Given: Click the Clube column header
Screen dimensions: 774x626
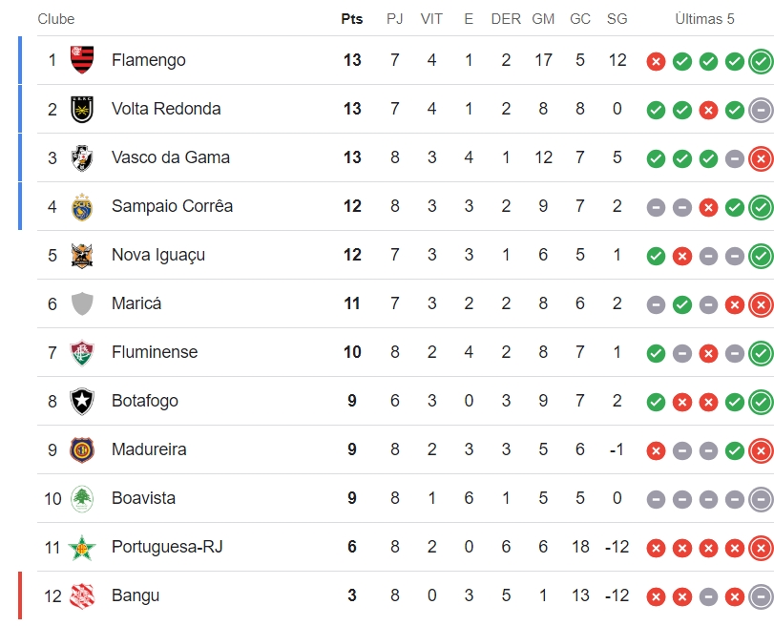Looking at the screenshot, I should [55, 19].
